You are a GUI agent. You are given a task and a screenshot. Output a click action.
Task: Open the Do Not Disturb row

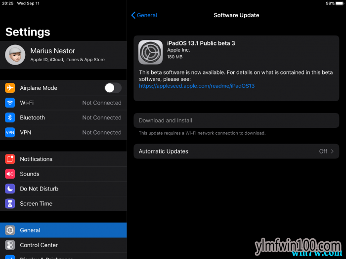click(x=63, y=189)
